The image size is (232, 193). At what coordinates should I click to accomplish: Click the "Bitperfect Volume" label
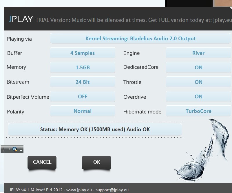point(28,97)
